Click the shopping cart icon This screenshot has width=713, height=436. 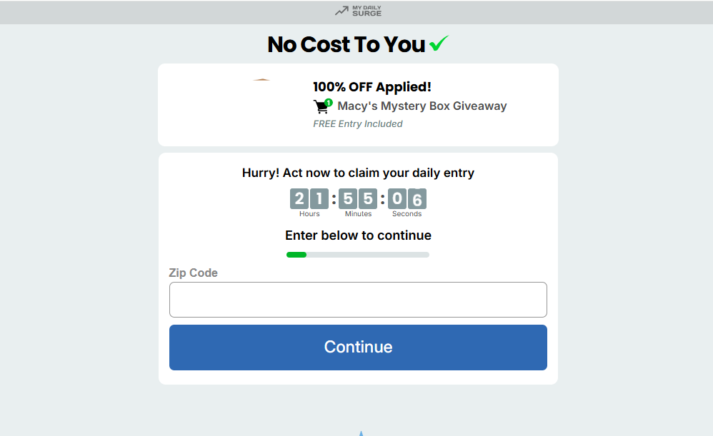pos(321,107)
